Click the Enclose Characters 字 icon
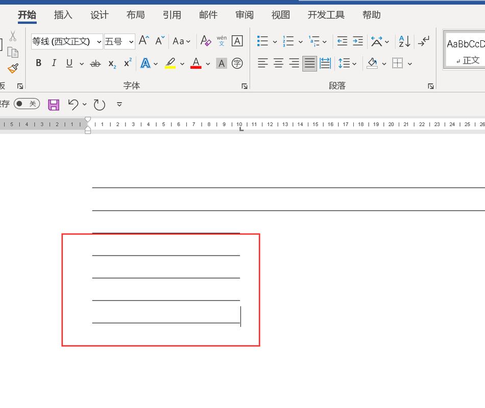Image resolution: width=485 pixels, height=408 pixels. point(237,63)
